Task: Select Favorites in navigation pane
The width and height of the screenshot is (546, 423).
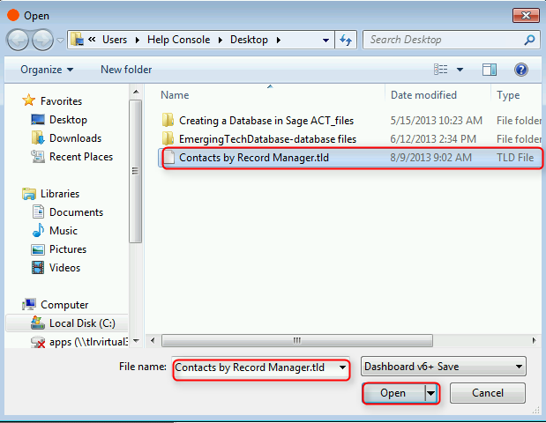Action: click(x=61, y=101)
